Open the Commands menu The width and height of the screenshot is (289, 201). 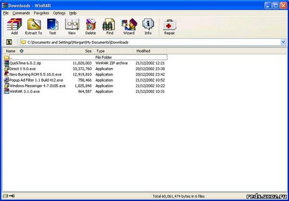pyautogui.click(x=21, y=13)
